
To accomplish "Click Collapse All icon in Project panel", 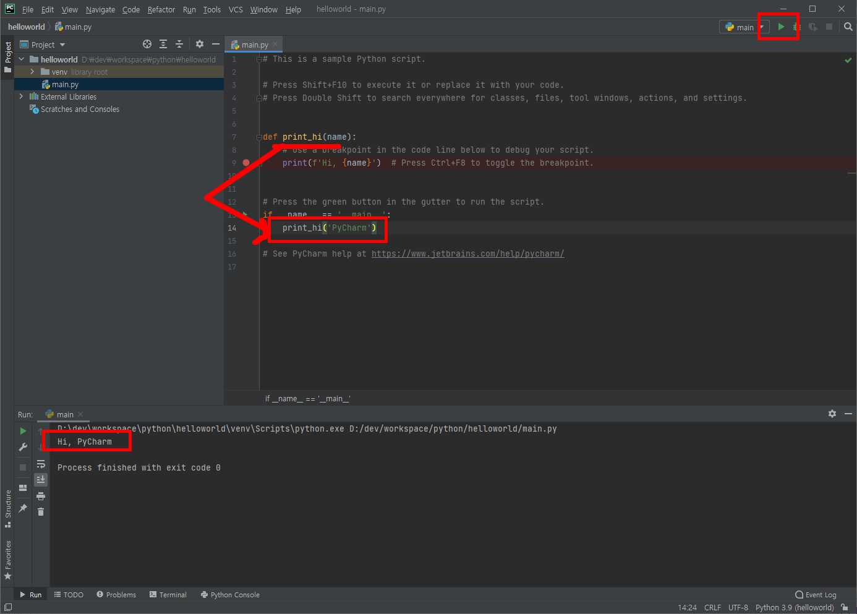I will coord(179,44).
